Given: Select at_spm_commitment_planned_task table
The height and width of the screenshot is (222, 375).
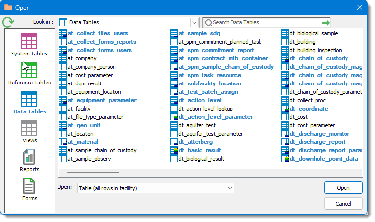Looking at the screenshot, I should (220, 42).
